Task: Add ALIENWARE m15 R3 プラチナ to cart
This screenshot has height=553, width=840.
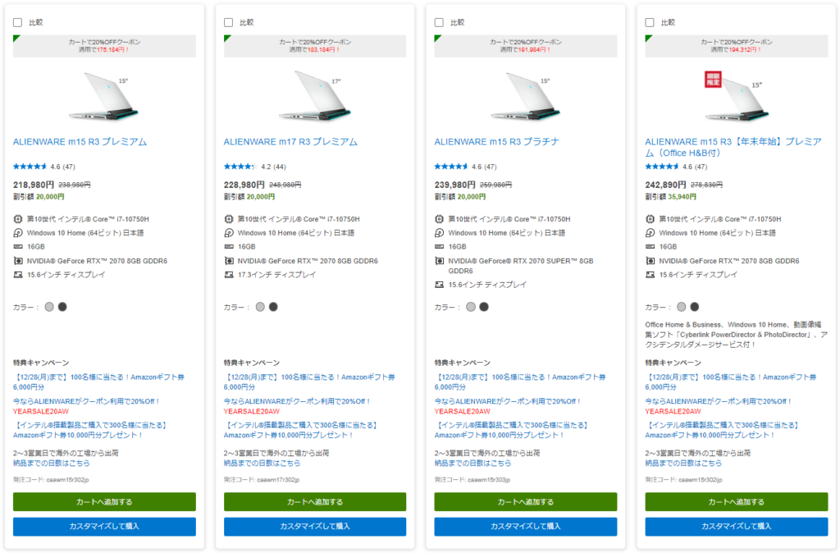Action: pyautogui.click(x=526, y=502)
